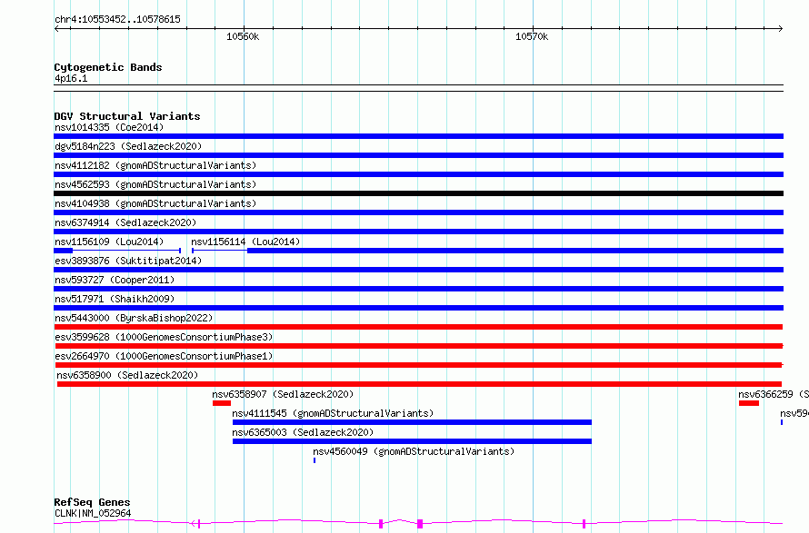809x533 pixels.
Task: Select the esv2664970 (1000GenomesConsortiumPhase1) label
Action: coord(164,356)
